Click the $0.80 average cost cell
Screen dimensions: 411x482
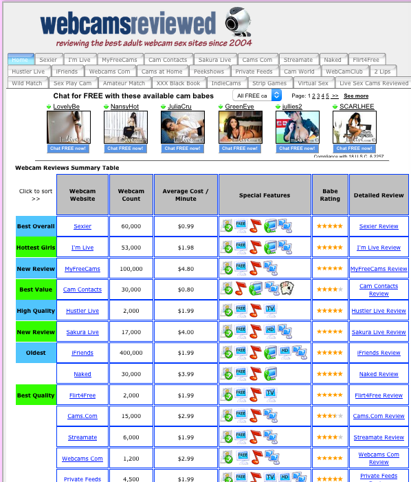coord(186,289)
